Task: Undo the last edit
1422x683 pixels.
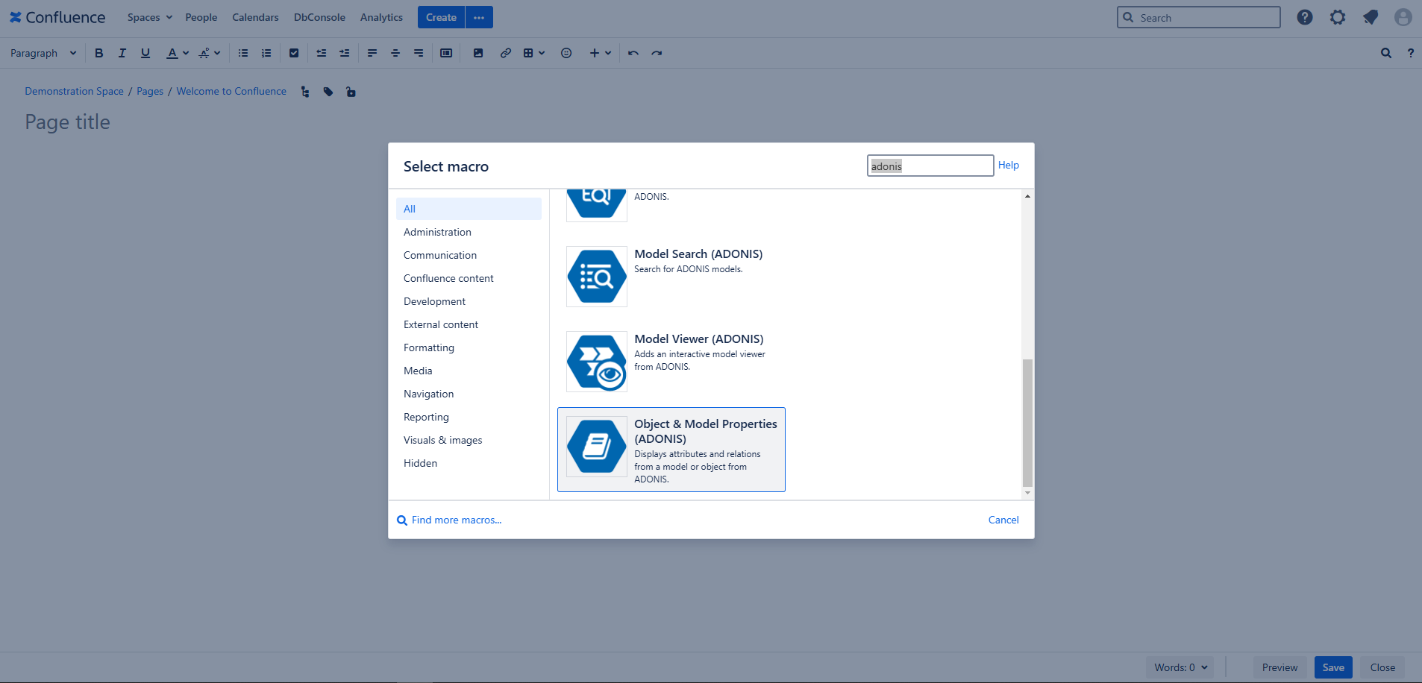Action: click(632, 52)
